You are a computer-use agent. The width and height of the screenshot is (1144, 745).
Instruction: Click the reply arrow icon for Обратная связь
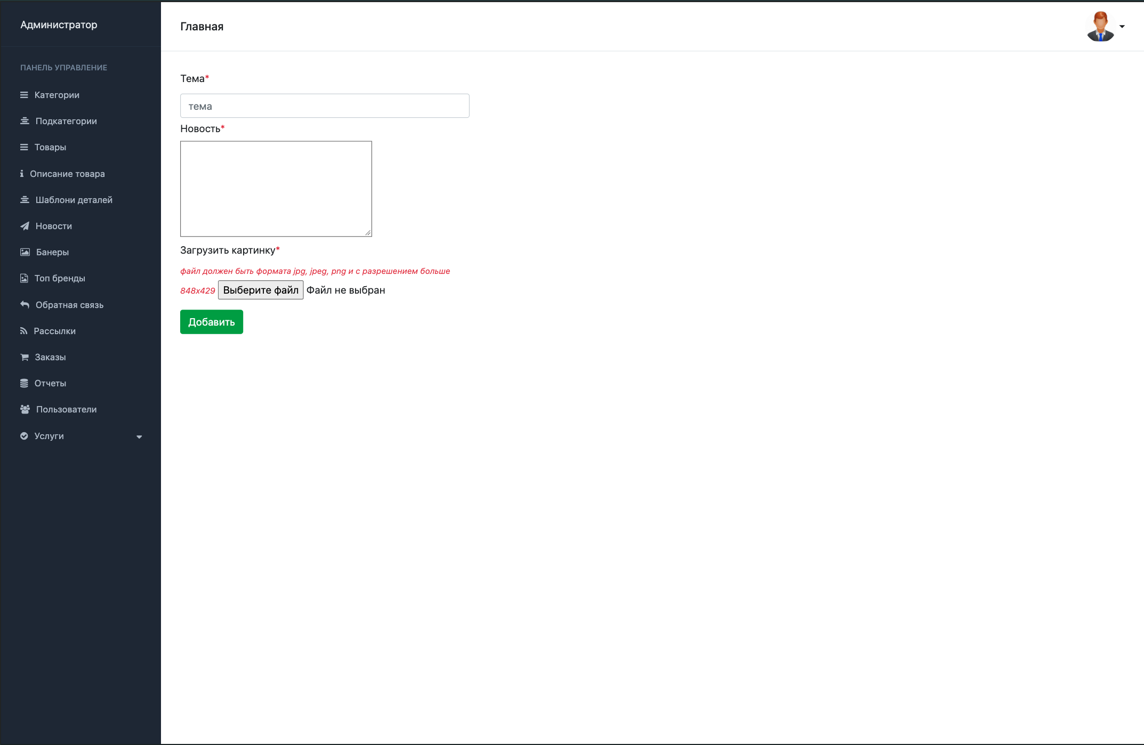(25, 305)
